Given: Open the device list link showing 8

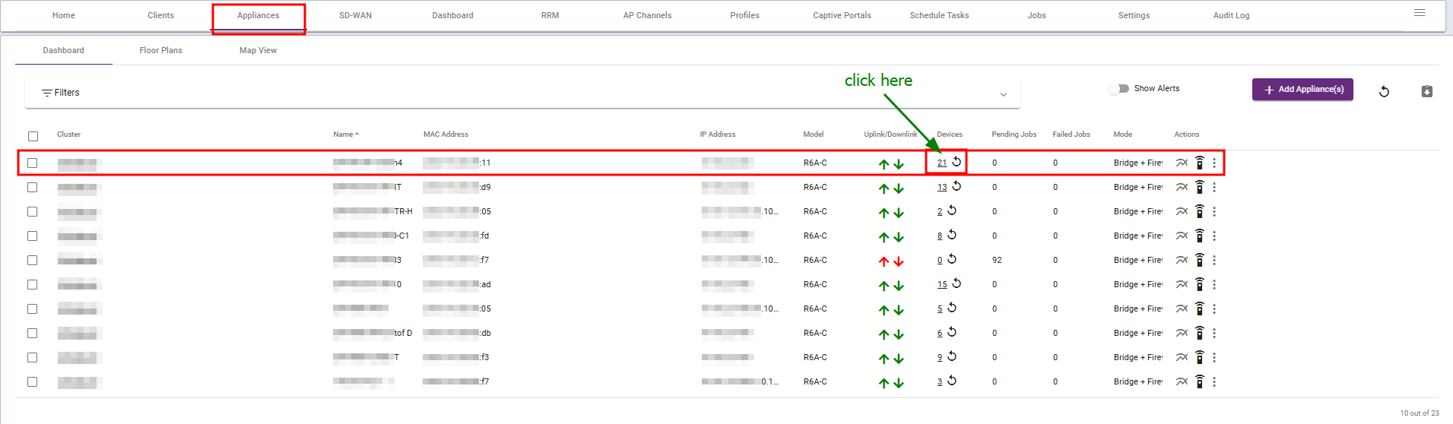Looking at the screenshot, I should [x=940, y=236].
